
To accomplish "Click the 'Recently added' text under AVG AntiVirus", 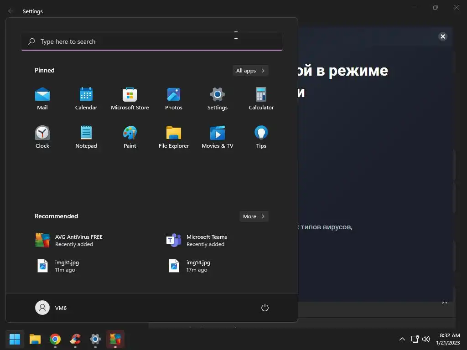I will coord(74,244).
